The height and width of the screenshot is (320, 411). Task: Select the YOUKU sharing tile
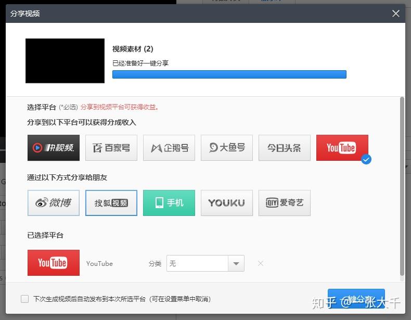(227, 203)
